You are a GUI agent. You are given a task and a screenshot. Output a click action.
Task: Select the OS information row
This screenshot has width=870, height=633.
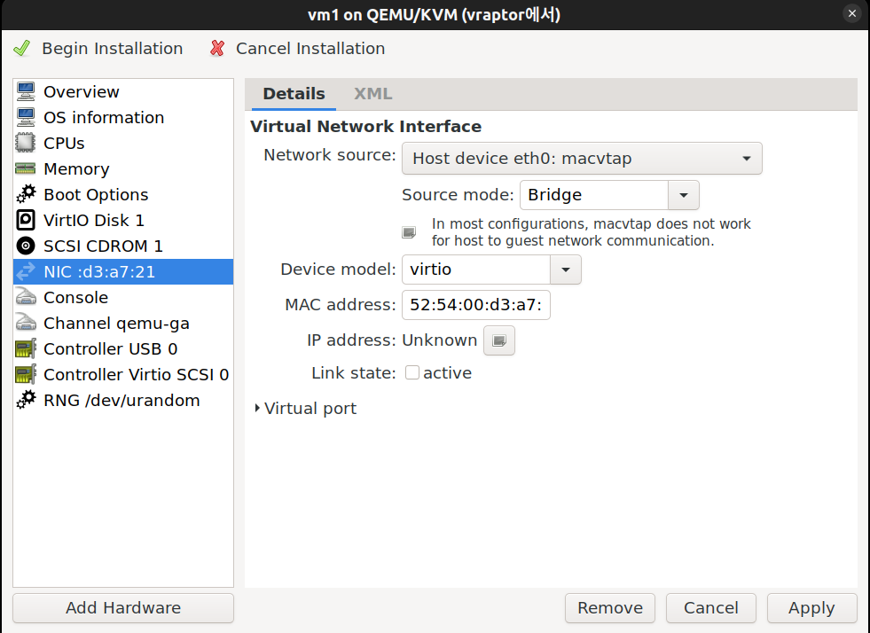pos(123,117)
